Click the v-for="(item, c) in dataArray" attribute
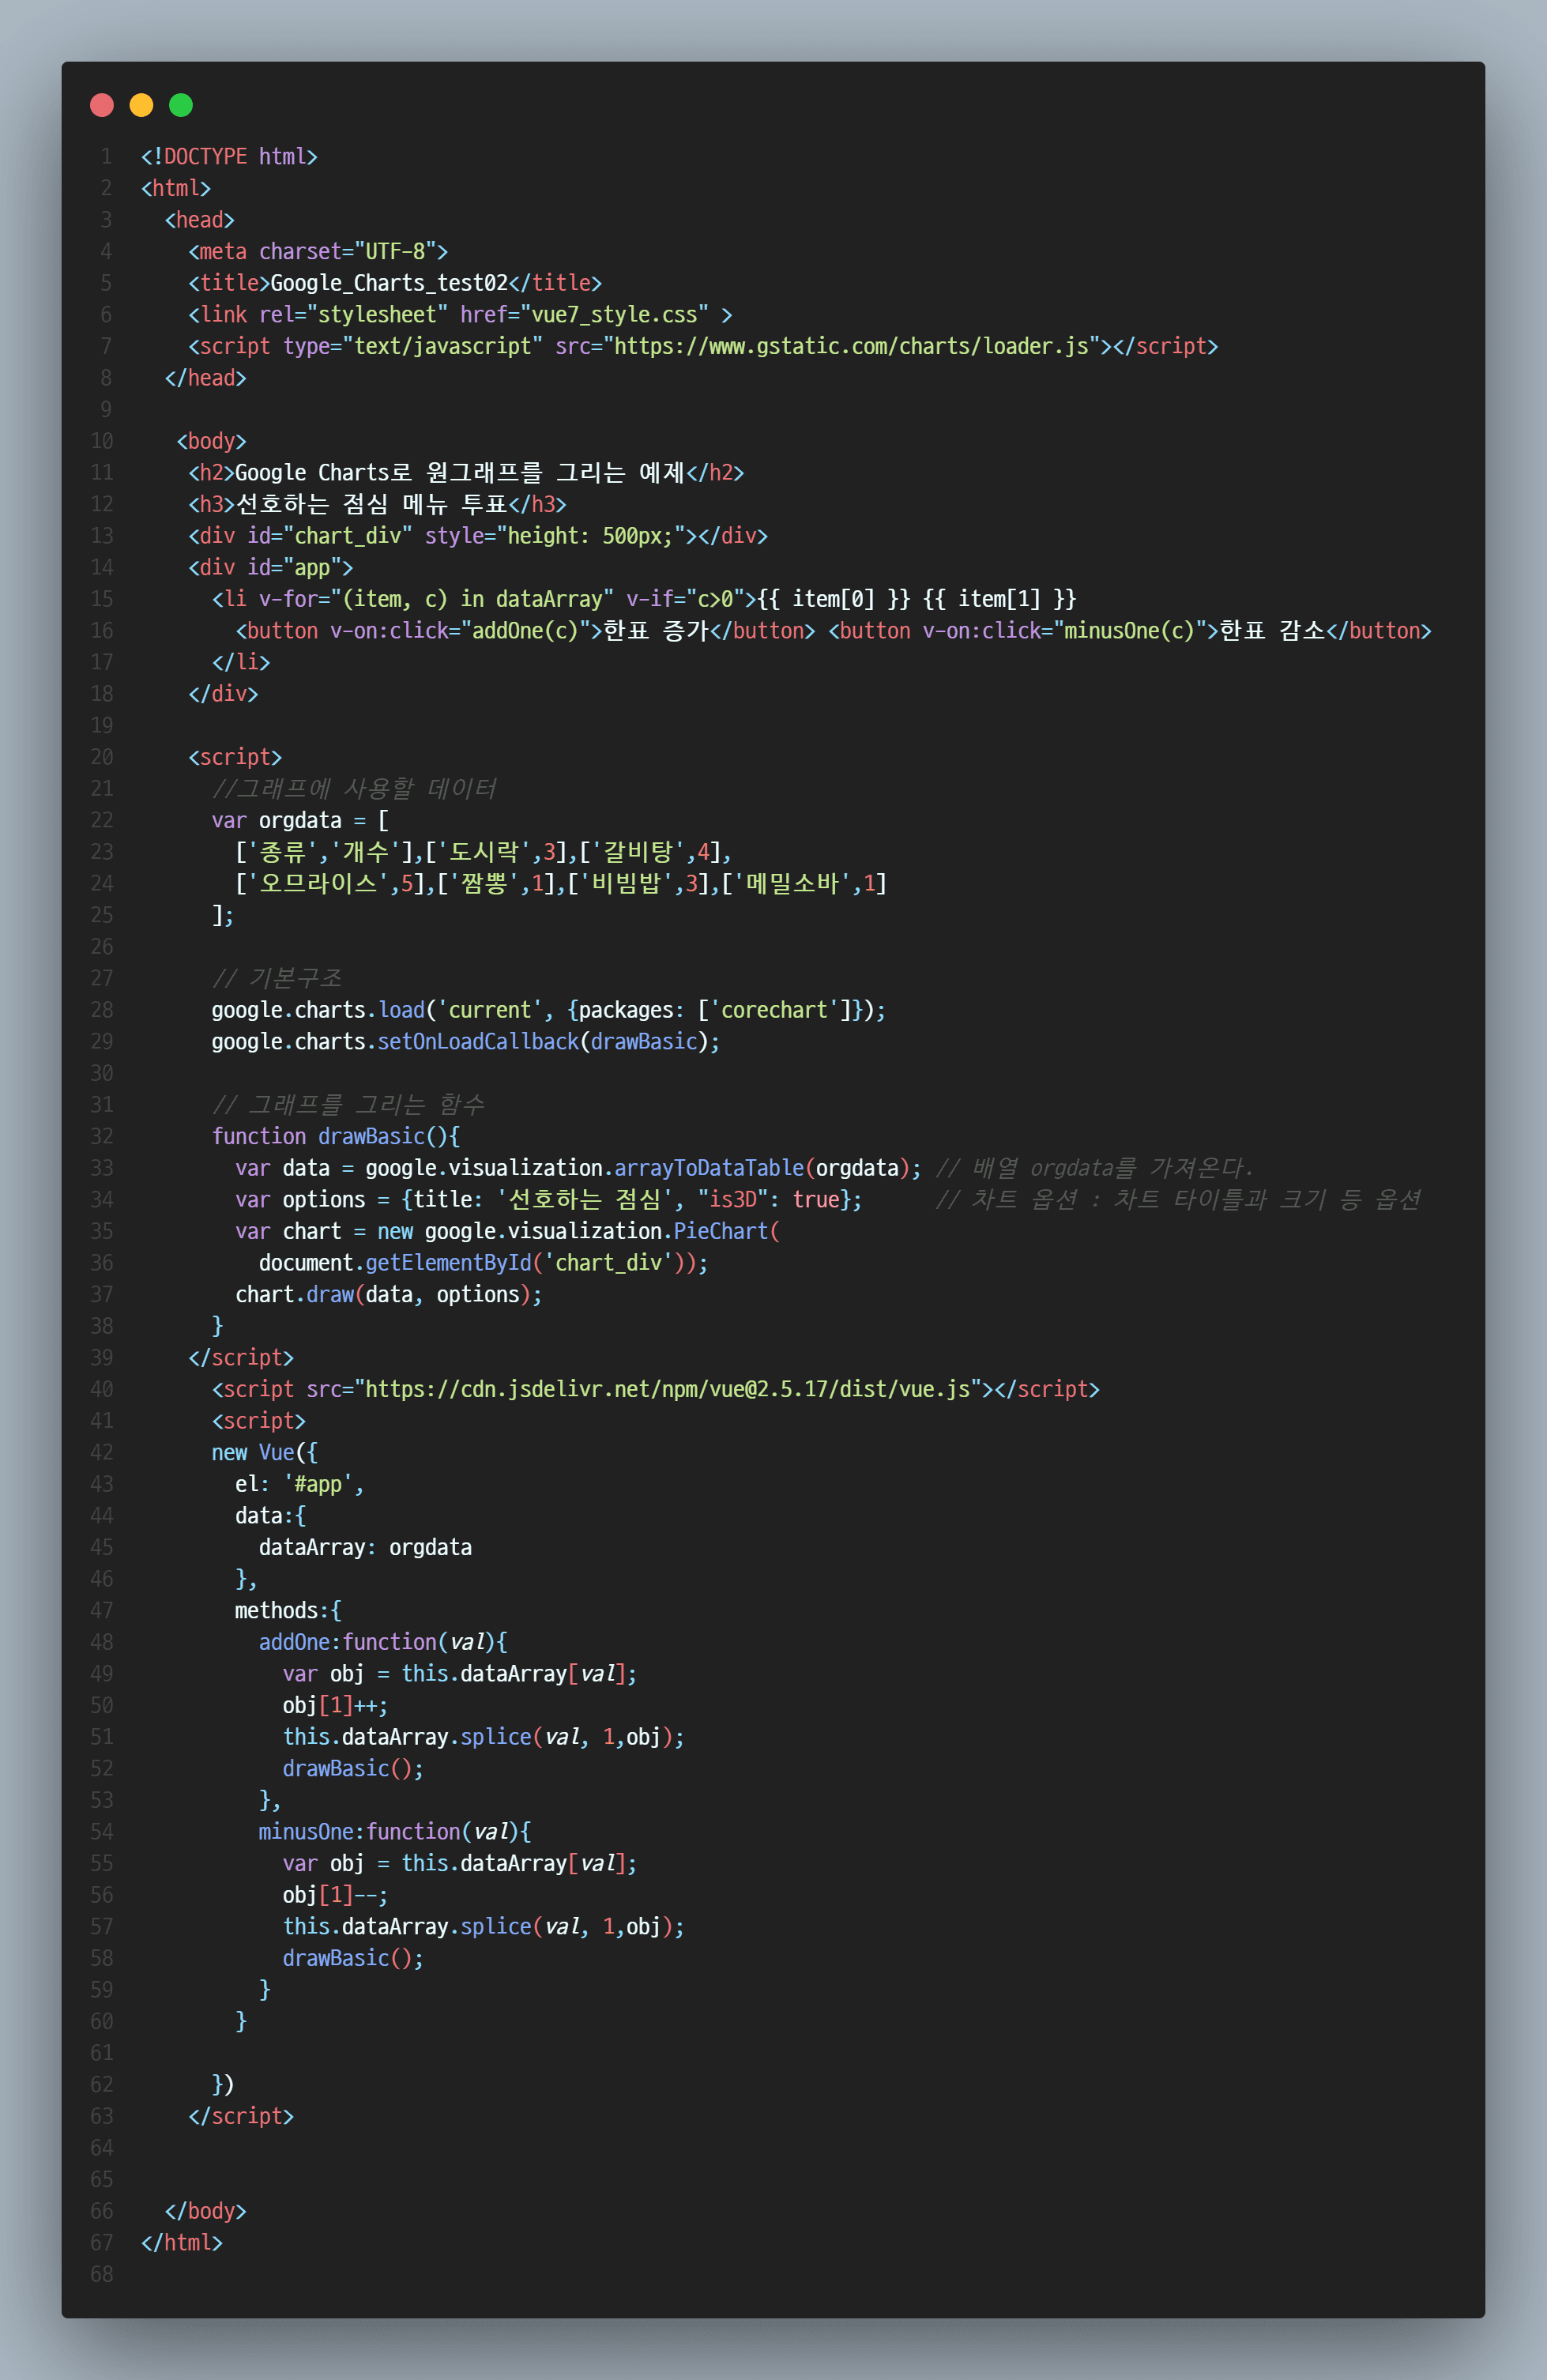Image resolution: width=1547 pixels, height=2380 pixels. (436, 599)
